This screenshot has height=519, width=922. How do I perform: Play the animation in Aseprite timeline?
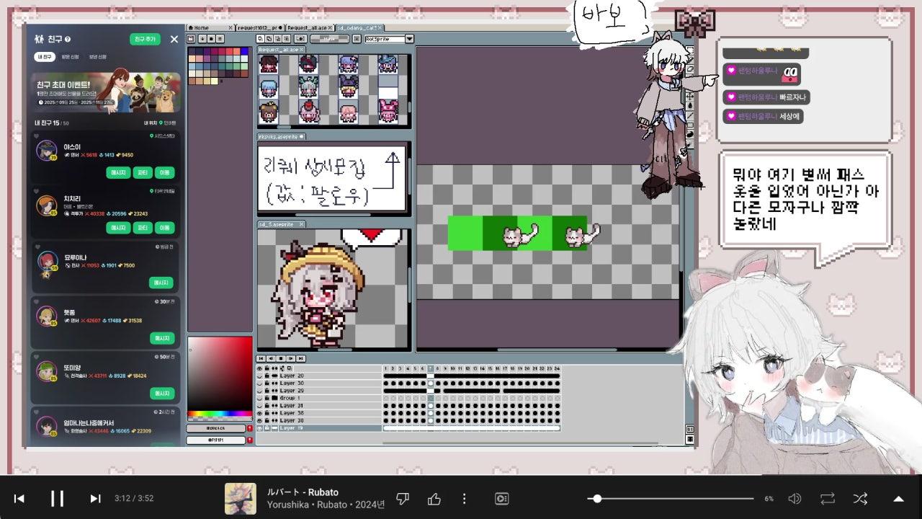(281, 358)
